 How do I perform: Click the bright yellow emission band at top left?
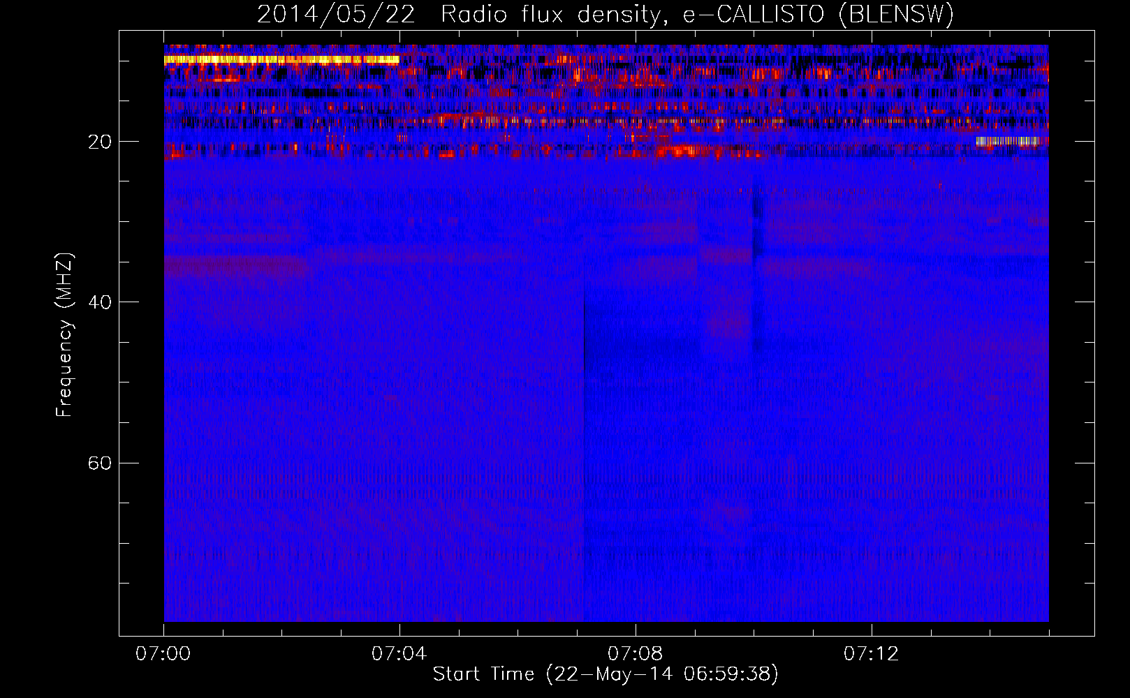coord(281,60)
